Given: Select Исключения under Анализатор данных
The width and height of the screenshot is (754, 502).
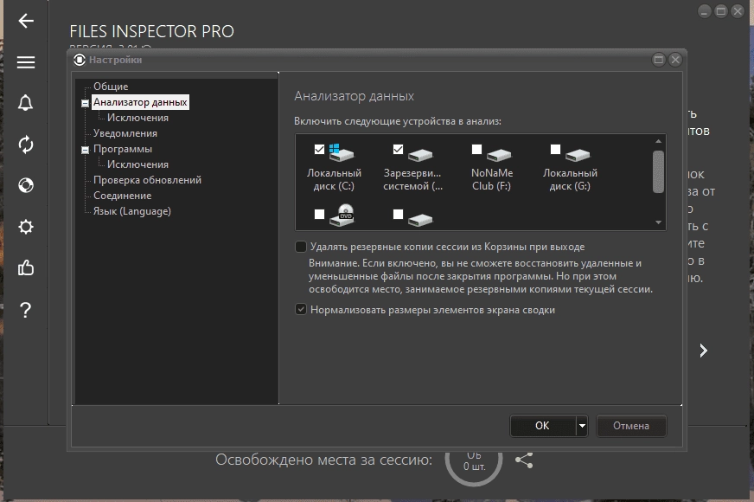Looking at the screenshot, I should 137,118.
